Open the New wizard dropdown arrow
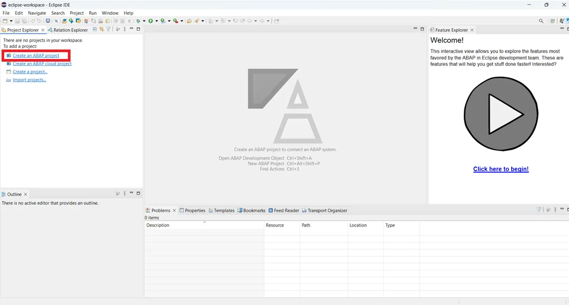 [x=11, y=21]
